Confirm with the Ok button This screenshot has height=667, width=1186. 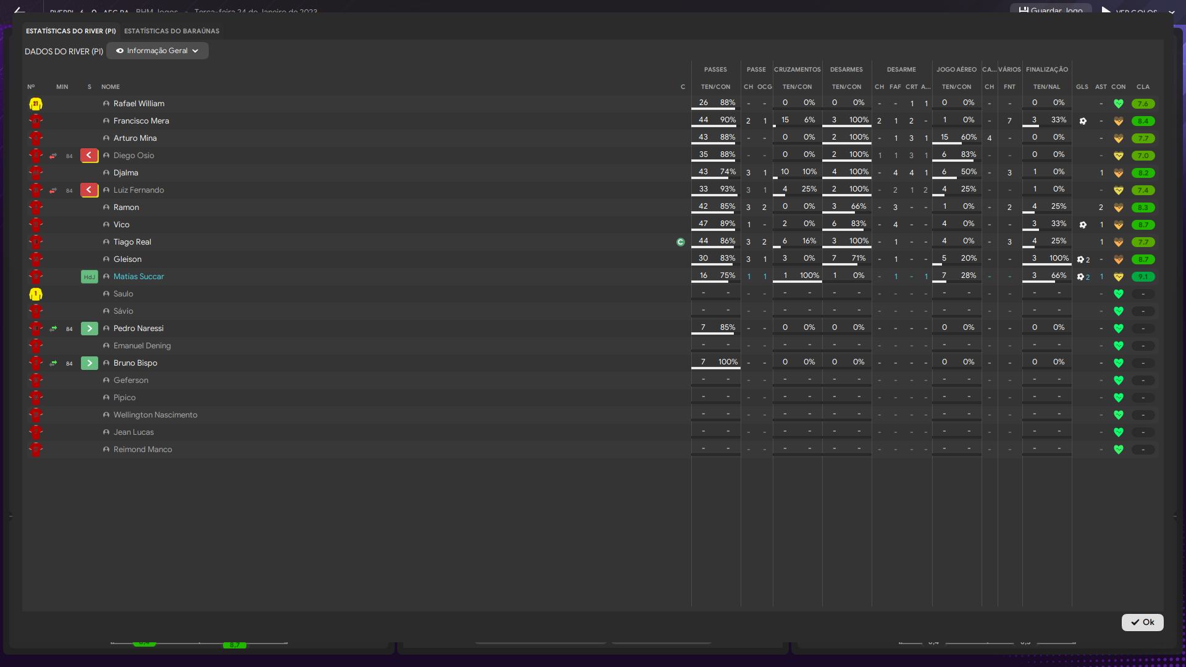tap(1142, 622)
